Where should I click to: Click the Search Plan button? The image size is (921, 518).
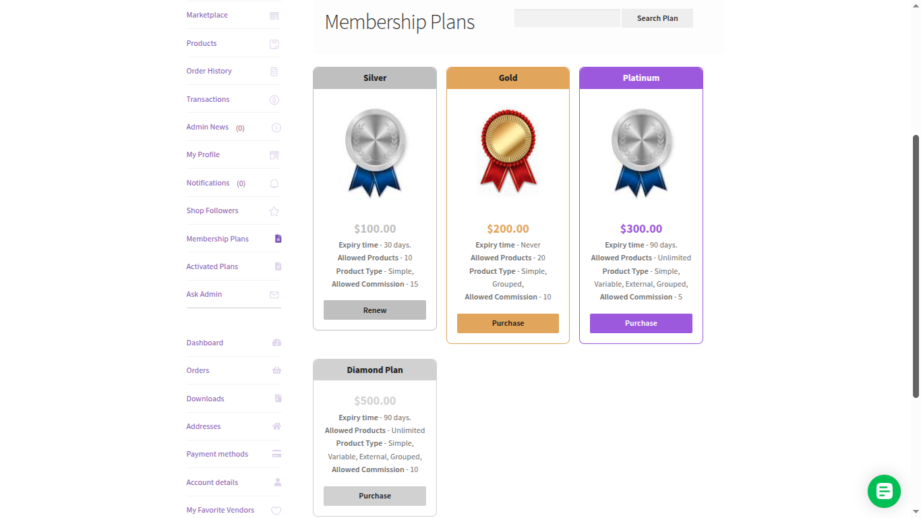point(657,18)
